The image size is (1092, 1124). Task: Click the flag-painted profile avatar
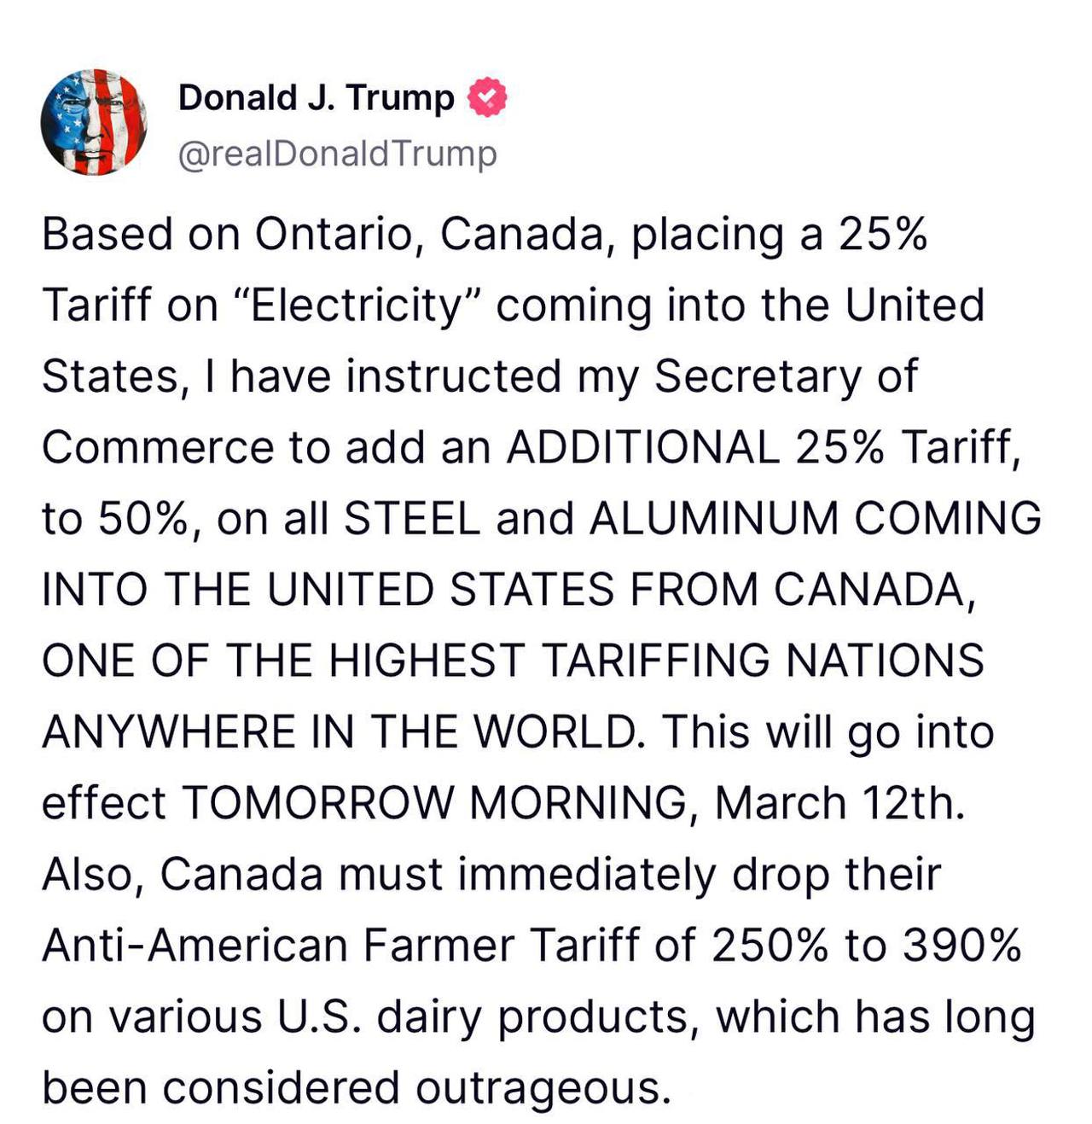94,122
